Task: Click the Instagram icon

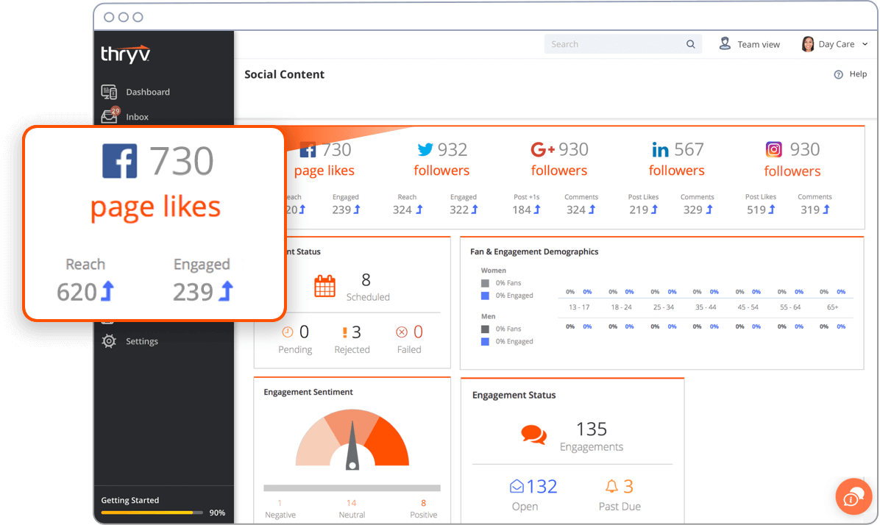Action: 774,150
